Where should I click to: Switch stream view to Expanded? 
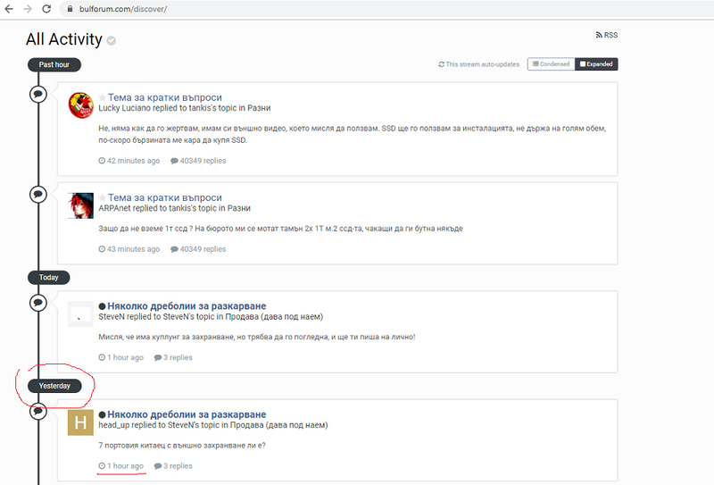click(596, 64)
